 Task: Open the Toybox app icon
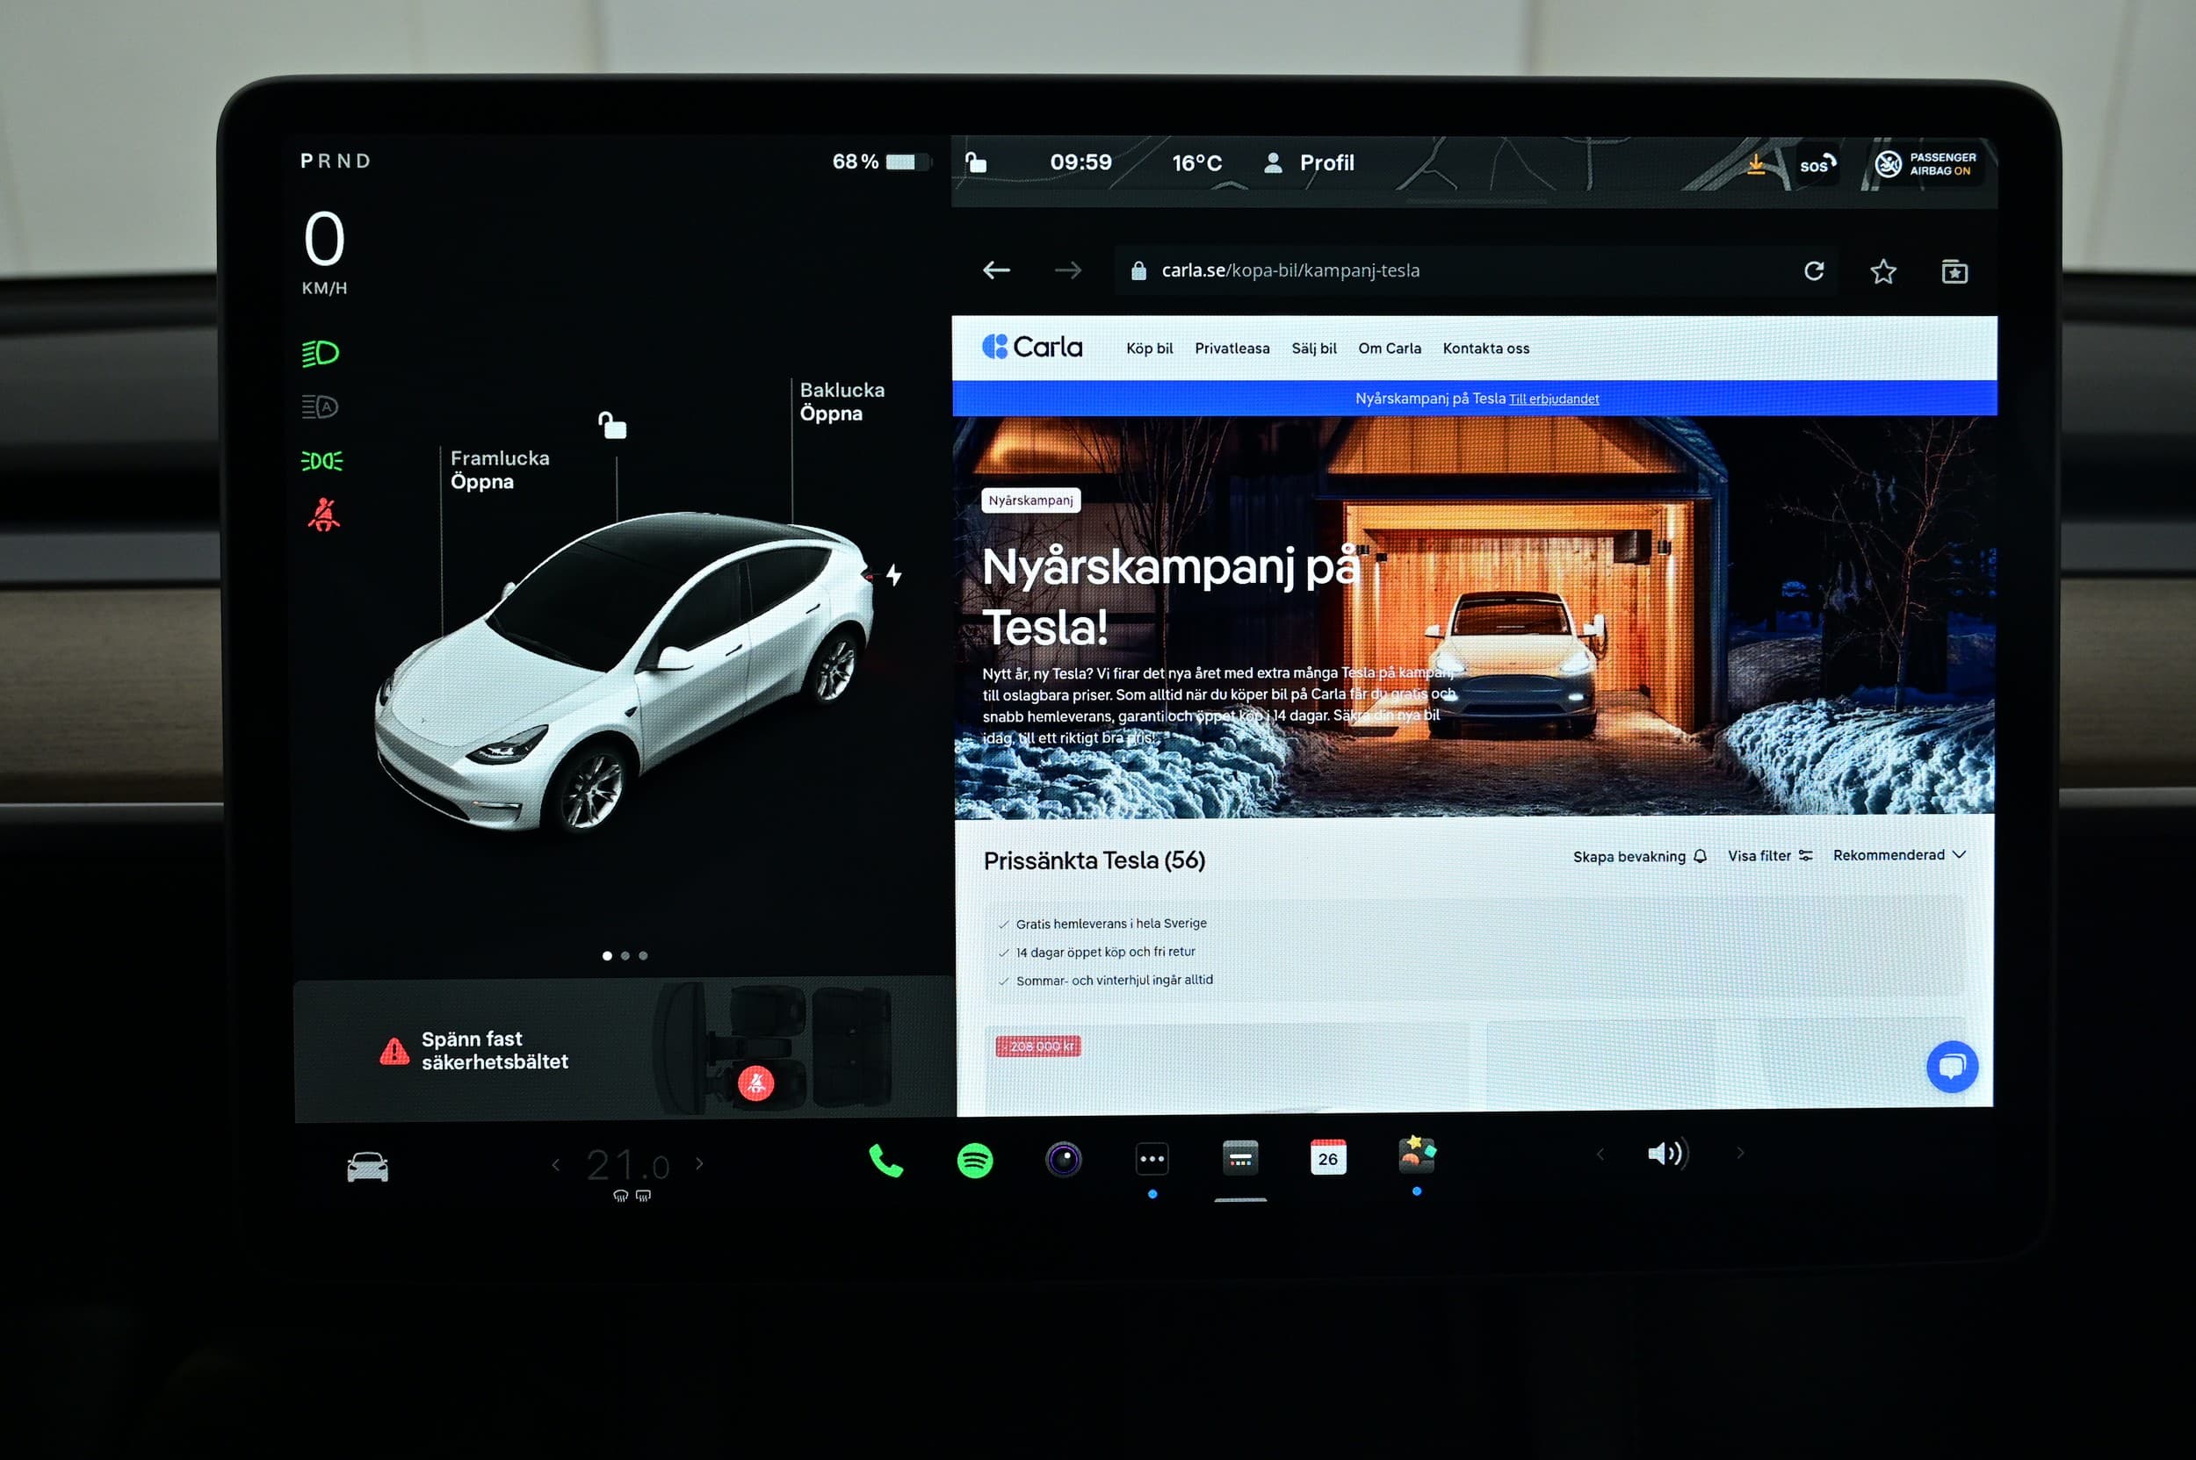click(x=1417, y=1154)
